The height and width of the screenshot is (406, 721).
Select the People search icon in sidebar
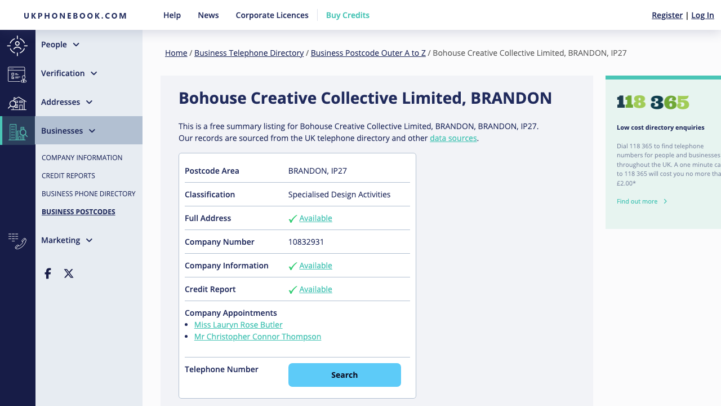[17, 45]
